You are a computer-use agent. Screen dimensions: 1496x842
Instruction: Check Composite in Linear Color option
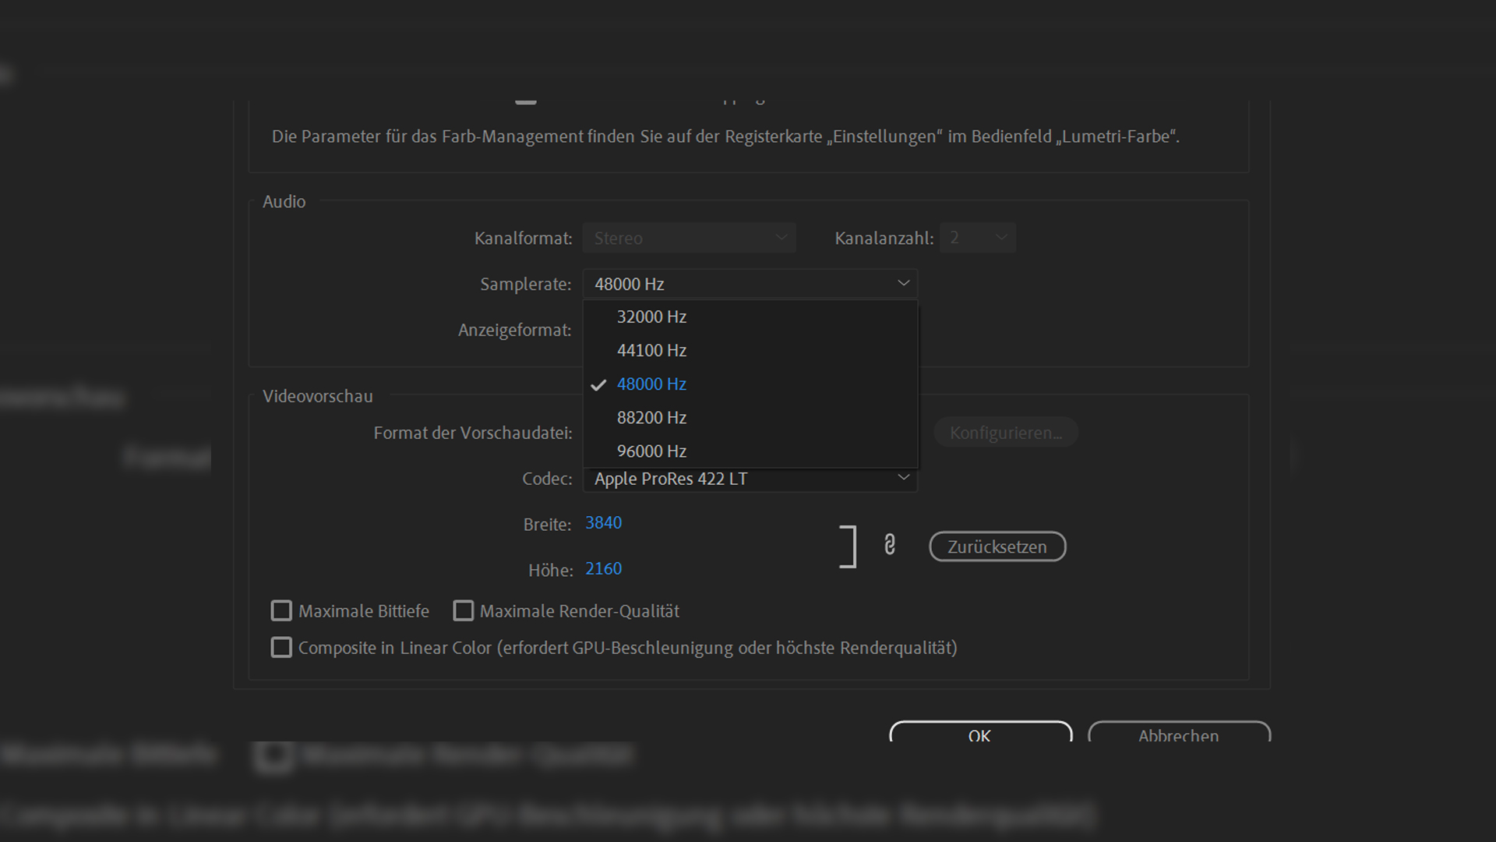point(281,647)
